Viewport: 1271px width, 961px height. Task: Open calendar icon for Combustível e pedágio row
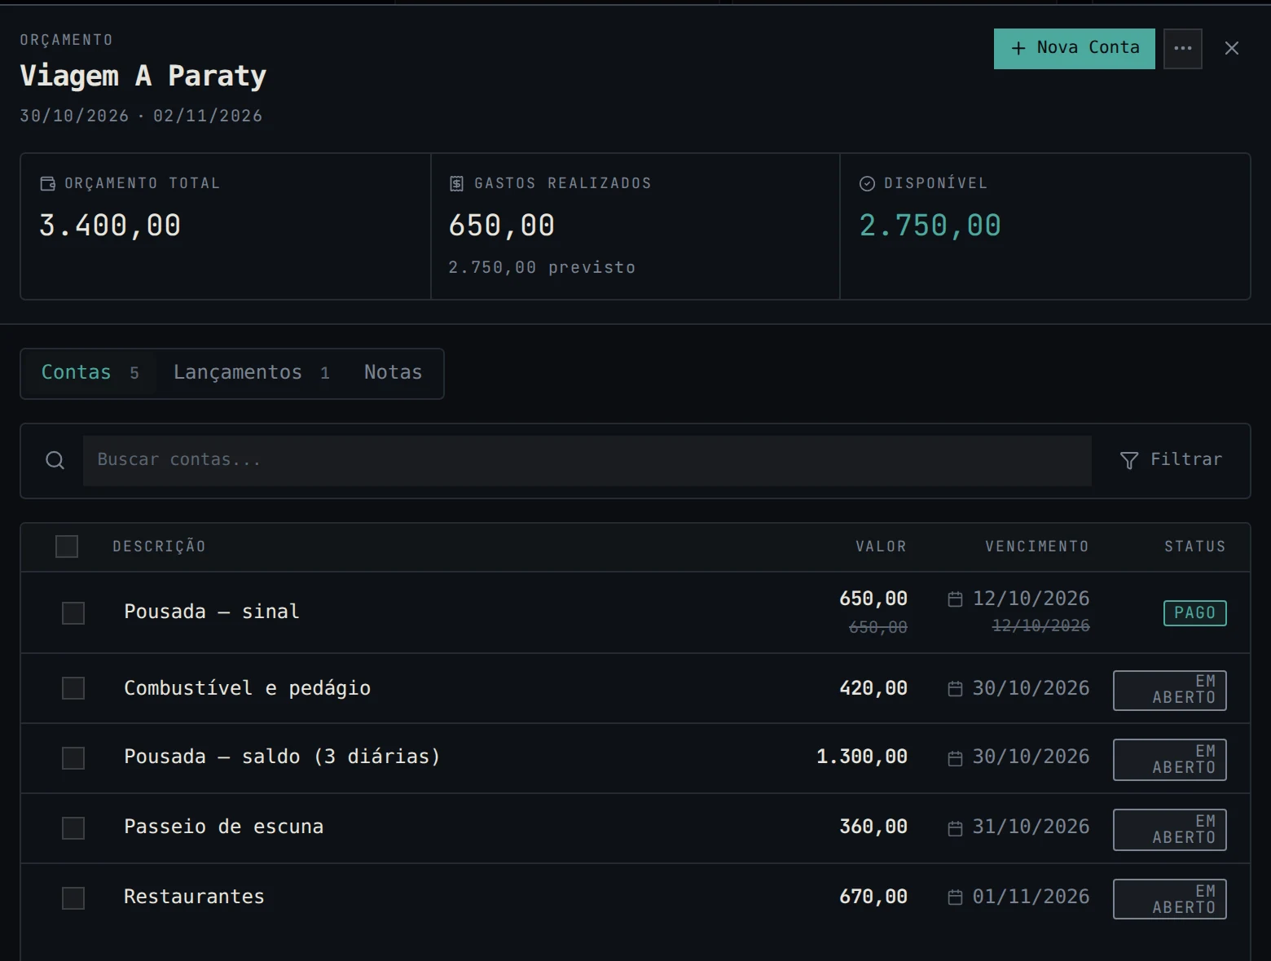coord(956,689)
